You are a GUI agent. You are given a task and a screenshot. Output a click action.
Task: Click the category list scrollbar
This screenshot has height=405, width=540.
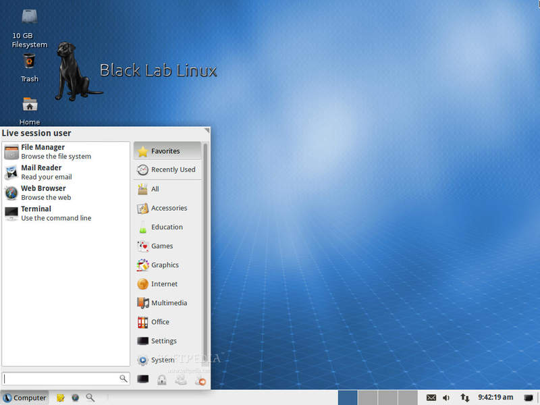[205, 254]
